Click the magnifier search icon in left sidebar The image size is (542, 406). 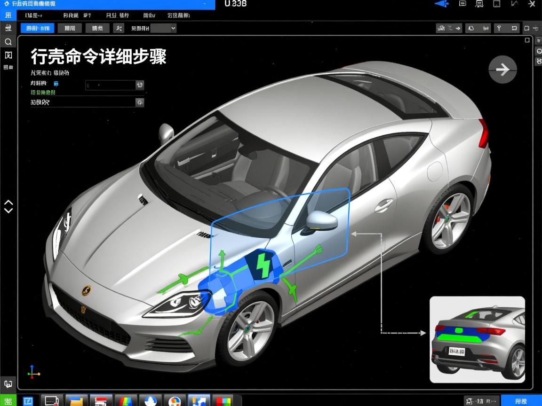8,42
